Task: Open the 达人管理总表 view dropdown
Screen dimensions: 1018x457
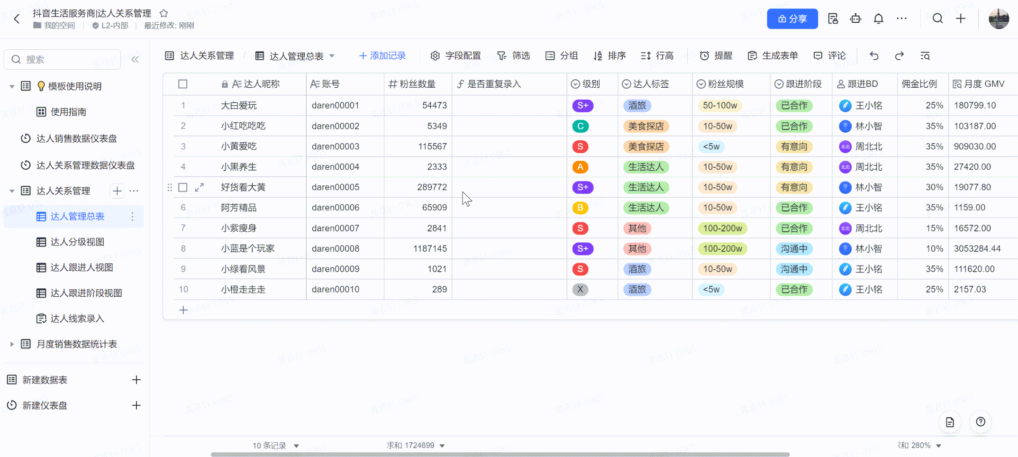Action: [332, 56]
